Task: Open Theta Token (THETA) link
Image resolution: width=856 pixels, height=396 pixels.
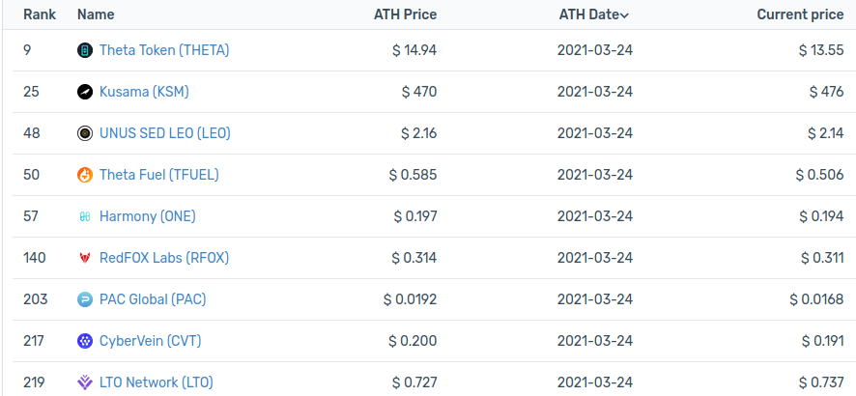Action: coord(164,50)
